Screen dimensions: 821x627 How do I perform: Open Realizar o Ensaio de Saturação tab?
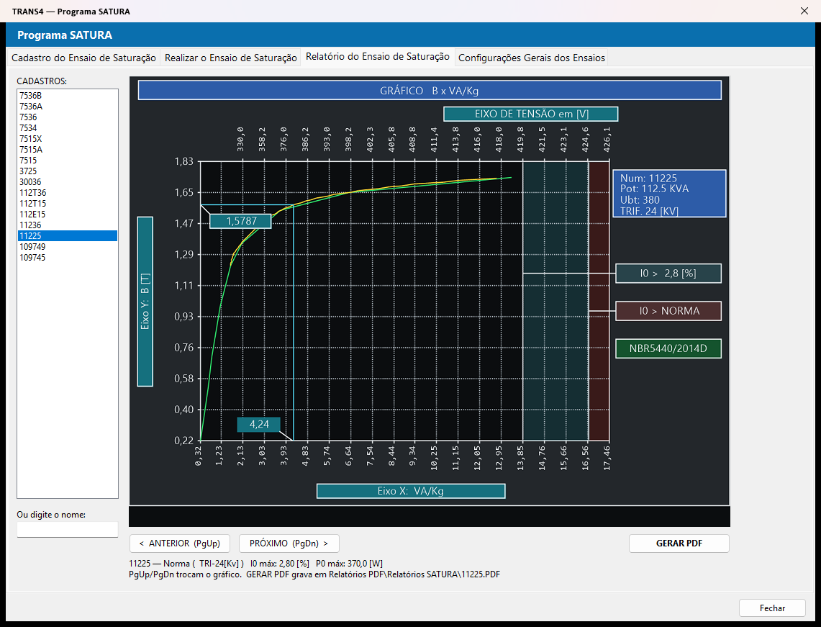pos(231,58)
